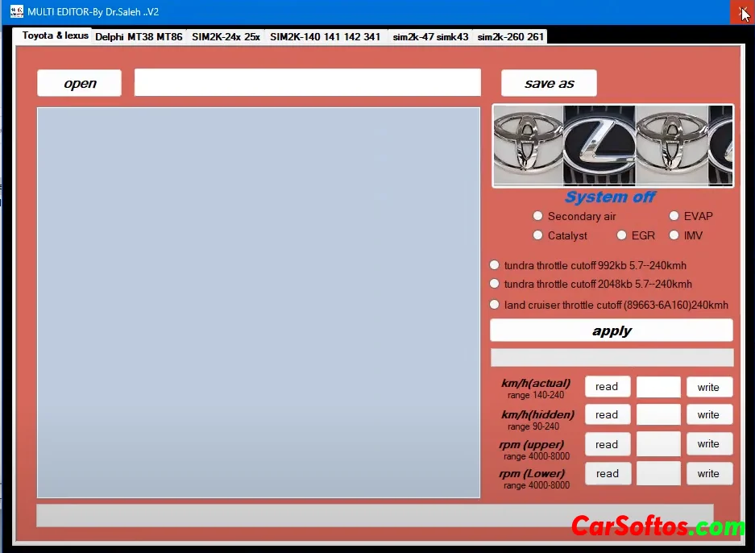Screen dimensions: 755x553
Task: Select the EVAP system off option
Action: (674, 216)
